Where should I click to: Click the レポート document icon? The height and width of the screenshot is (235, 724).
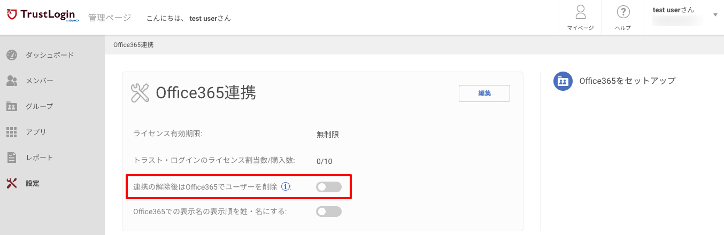(12, 158)
